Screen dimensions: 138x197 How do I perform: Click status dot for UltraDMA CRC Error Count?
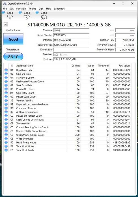coord(6,135)
